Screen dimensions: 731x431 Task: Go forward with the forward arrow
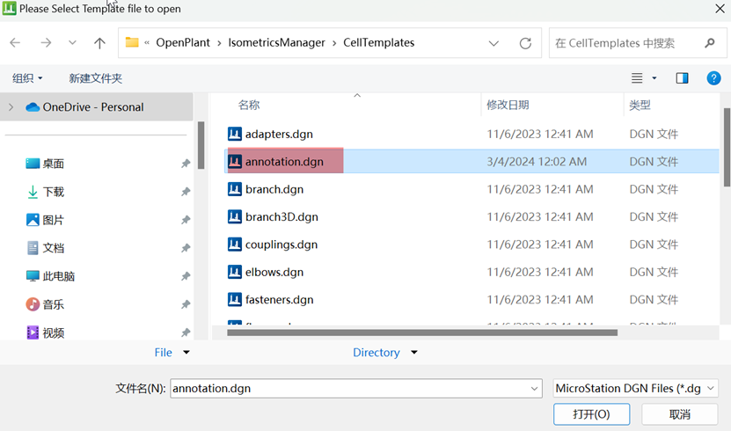click(46, 43)
